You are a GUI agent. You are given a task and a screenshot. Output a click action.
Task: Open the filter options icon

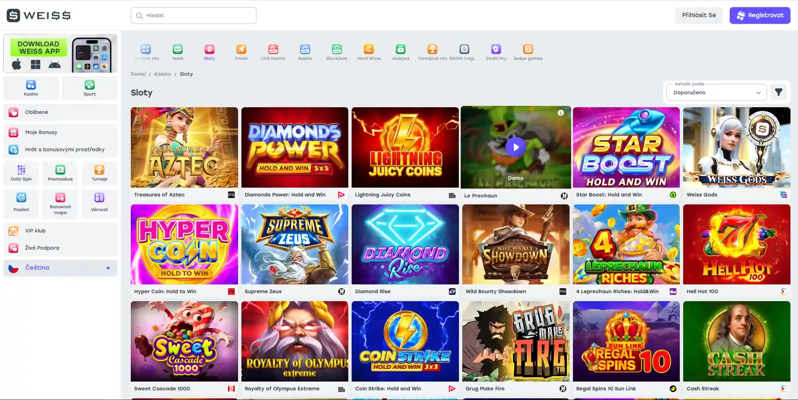779,92
